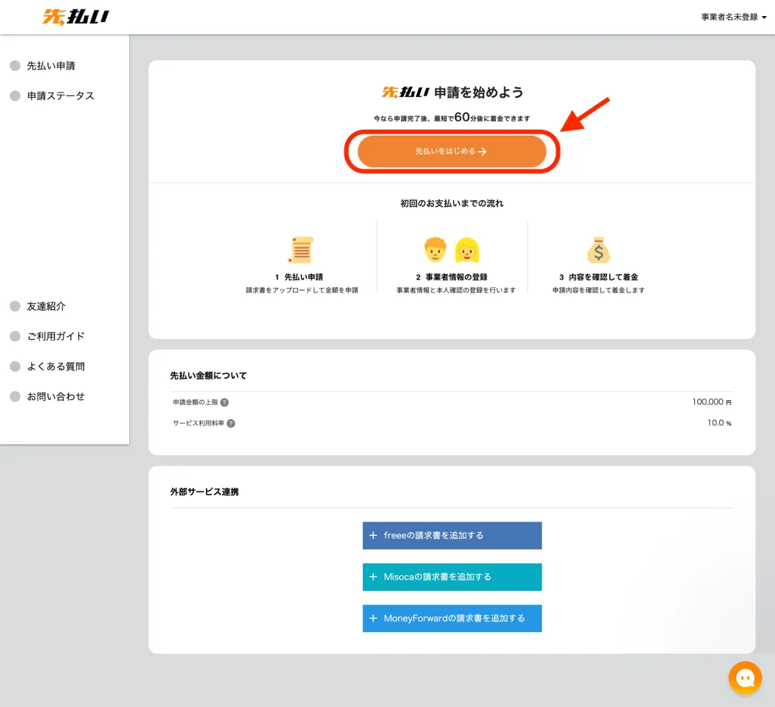Screen dimensions: 775x707
Task: Click the gray bullet beside 申請ステータス
Action: [x=15, y=96]
